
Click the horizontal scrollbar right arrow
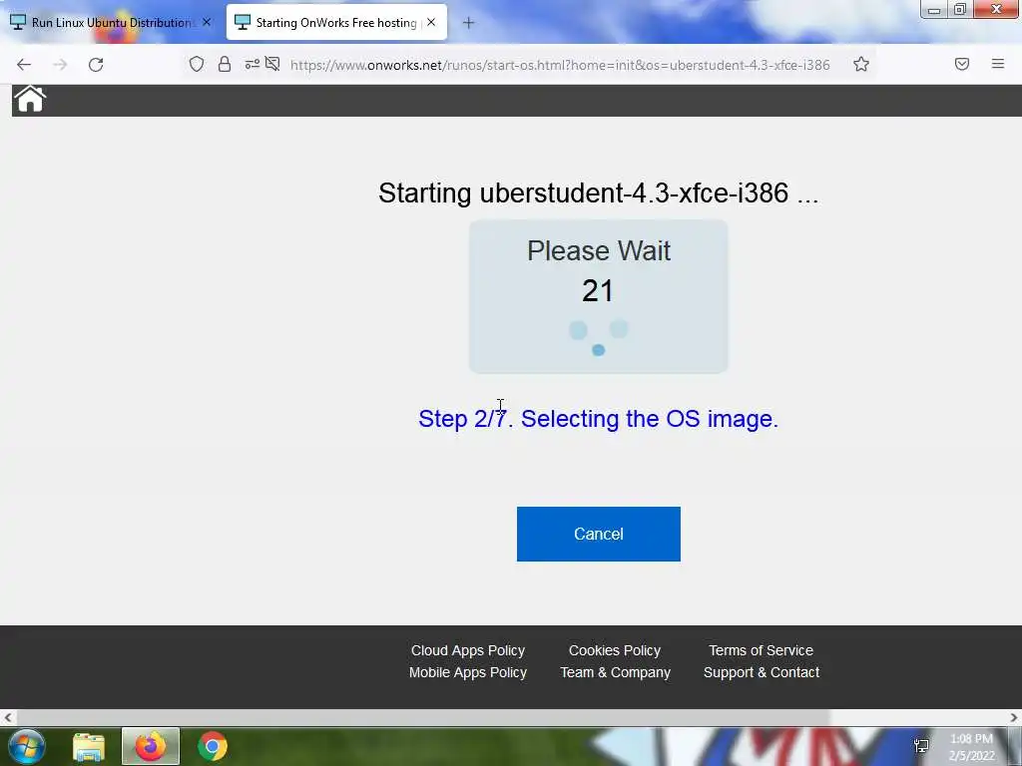1014,717
